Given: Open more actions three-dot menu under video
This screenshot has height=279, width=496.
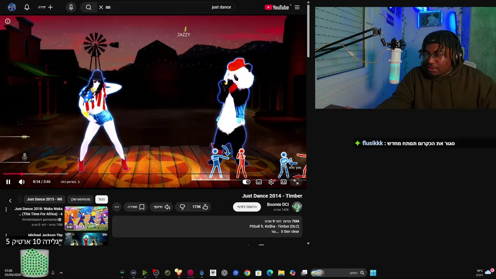Looking at the screenshot, I should (x=117, y=207).
